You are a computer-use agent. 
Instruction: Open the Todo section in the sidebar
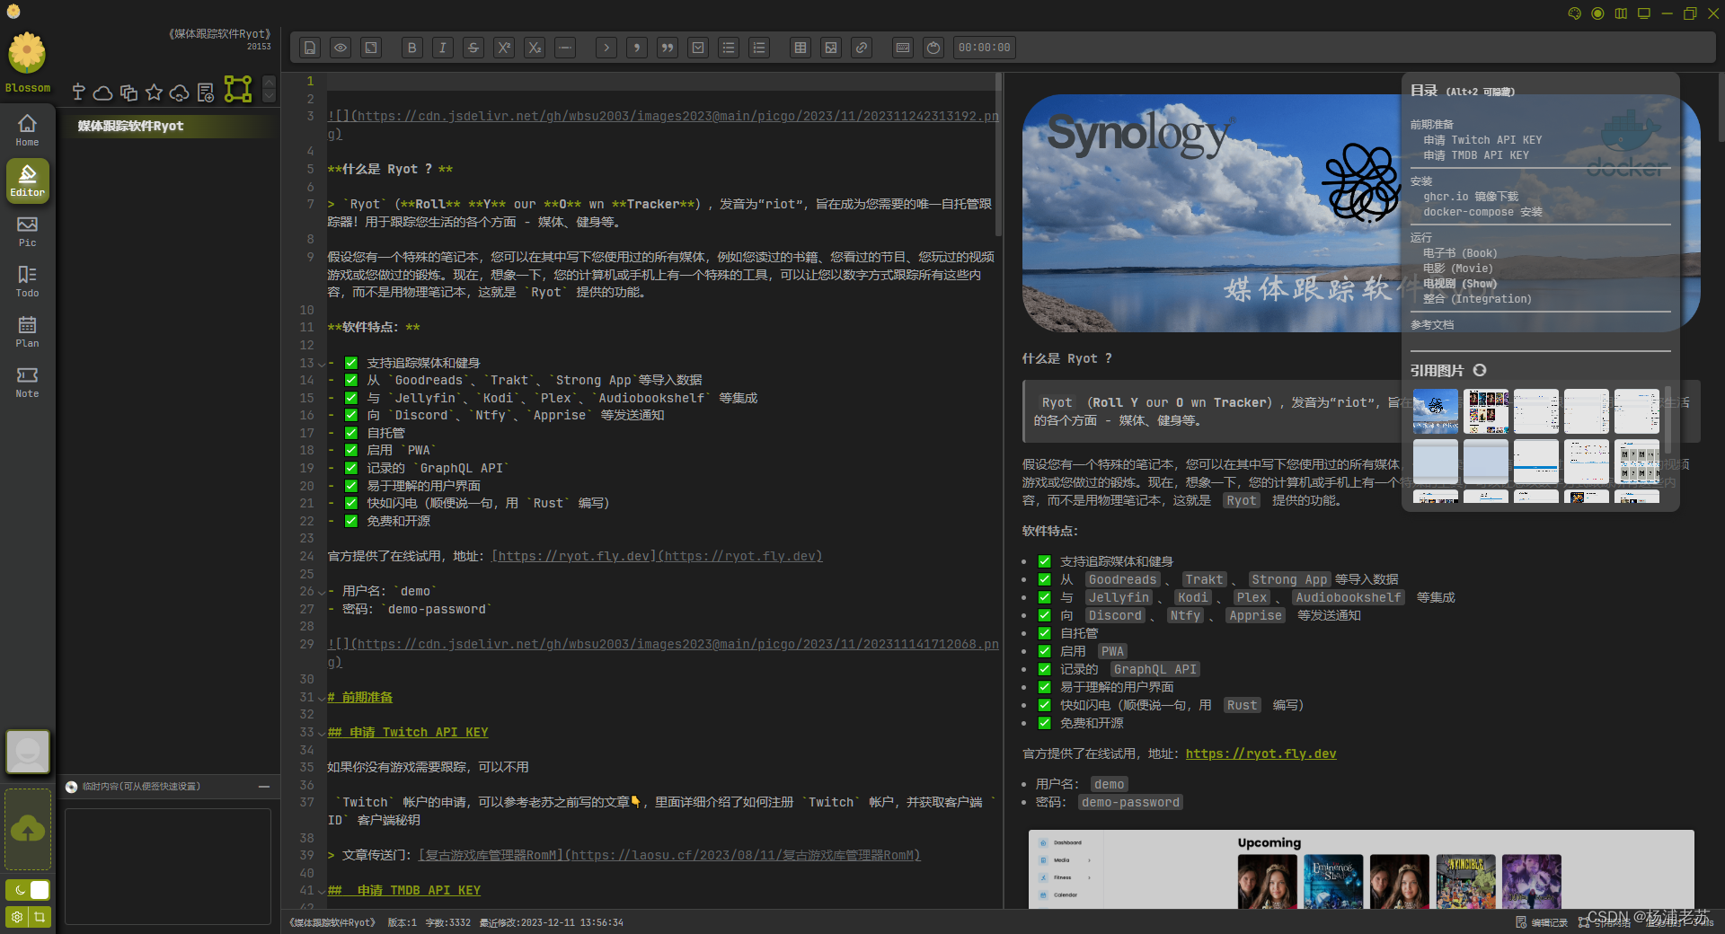pos(28,281)
